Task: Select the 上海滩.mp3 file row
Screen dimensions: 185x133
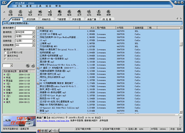Action: [x=108, y=43]
